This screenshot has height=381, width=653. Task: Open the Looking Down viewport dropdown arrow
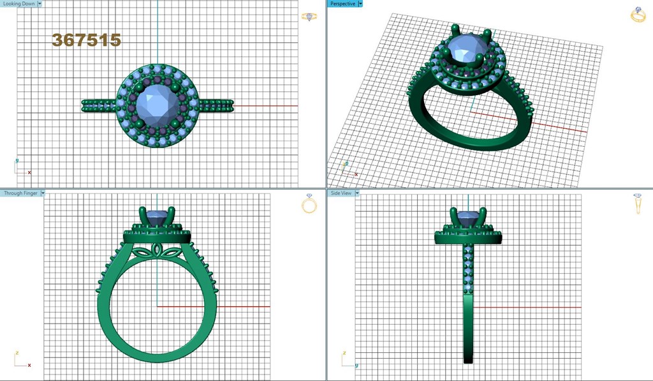[40, 3]
